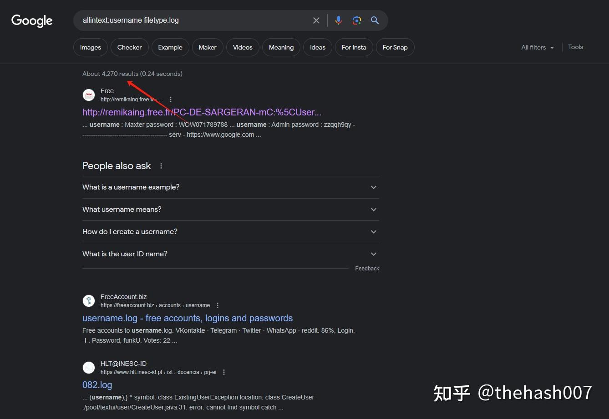609x419 pixels.
Task: Click the freeaccount.biz URL breadcrumb
Action: (x=155, y=305)
